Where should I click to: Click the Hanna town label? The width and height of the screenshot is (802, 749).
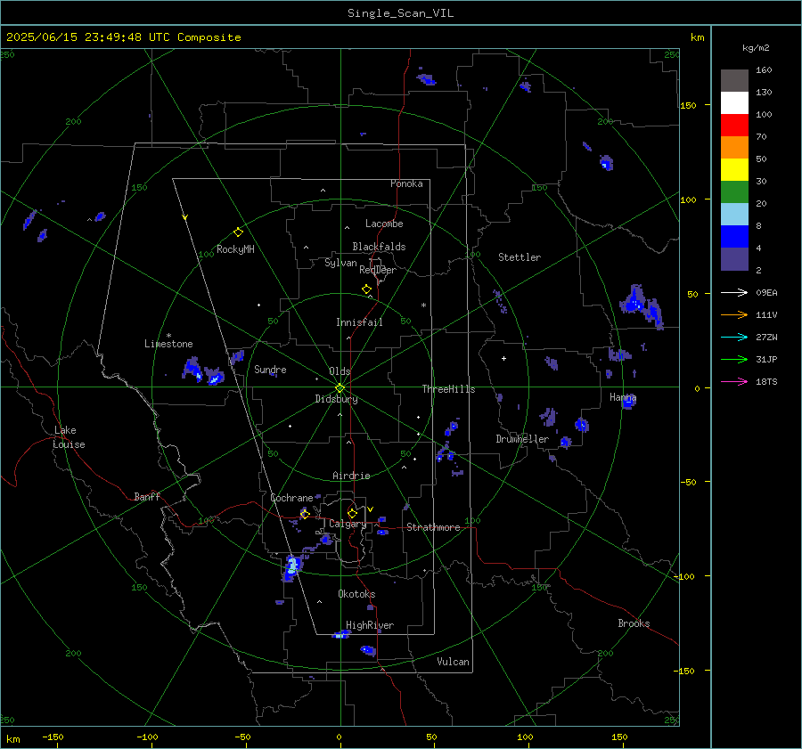tap(623, 397)
